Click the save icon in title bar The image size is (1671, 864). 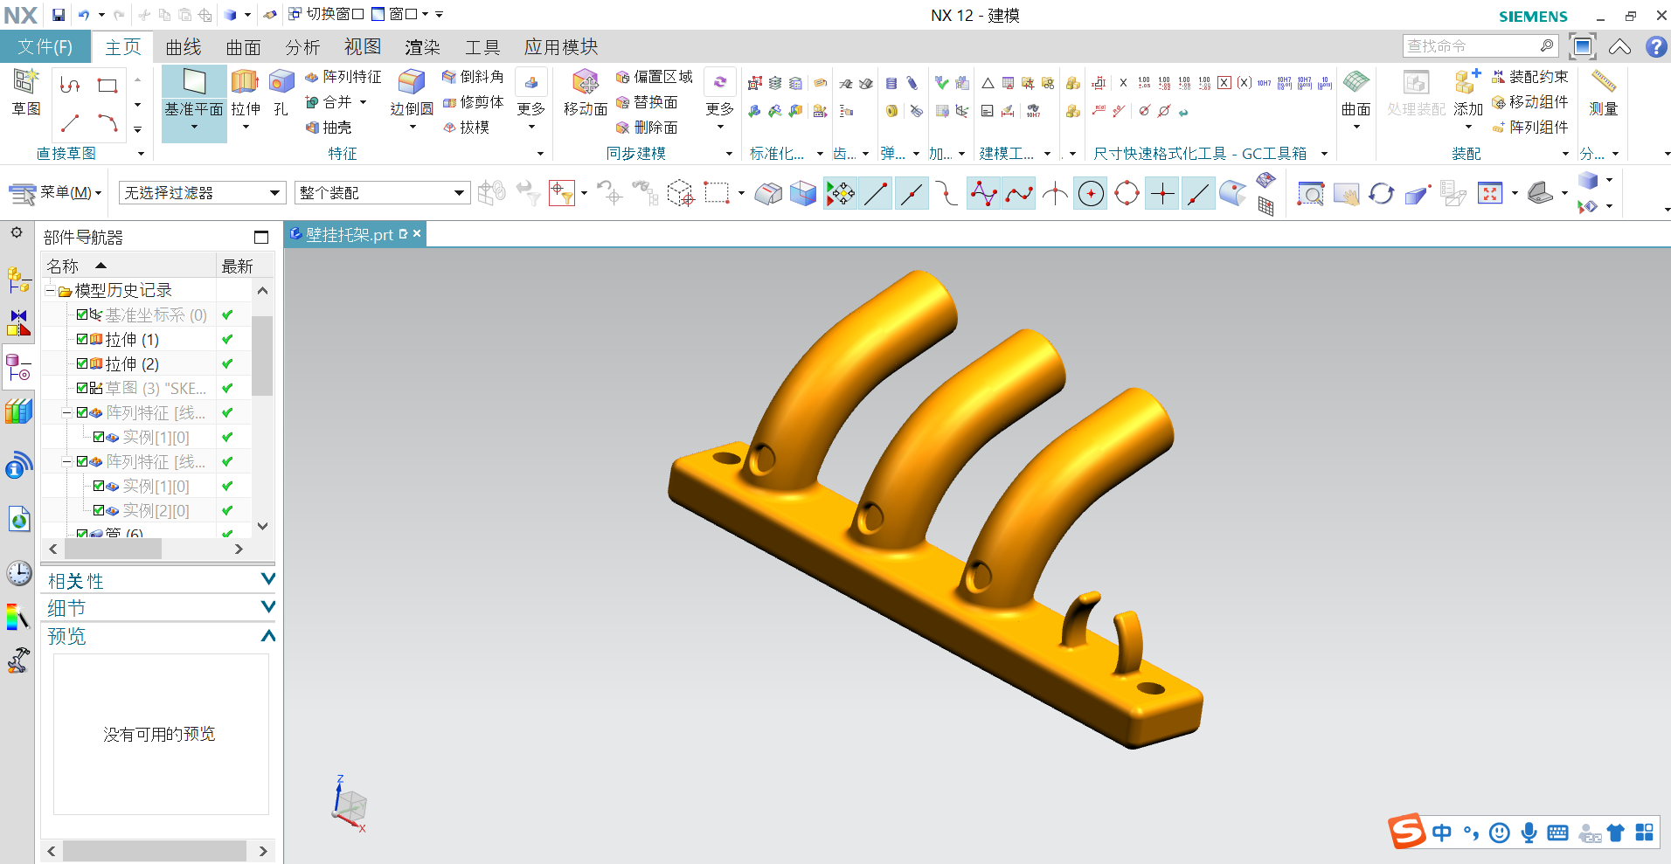58,15
